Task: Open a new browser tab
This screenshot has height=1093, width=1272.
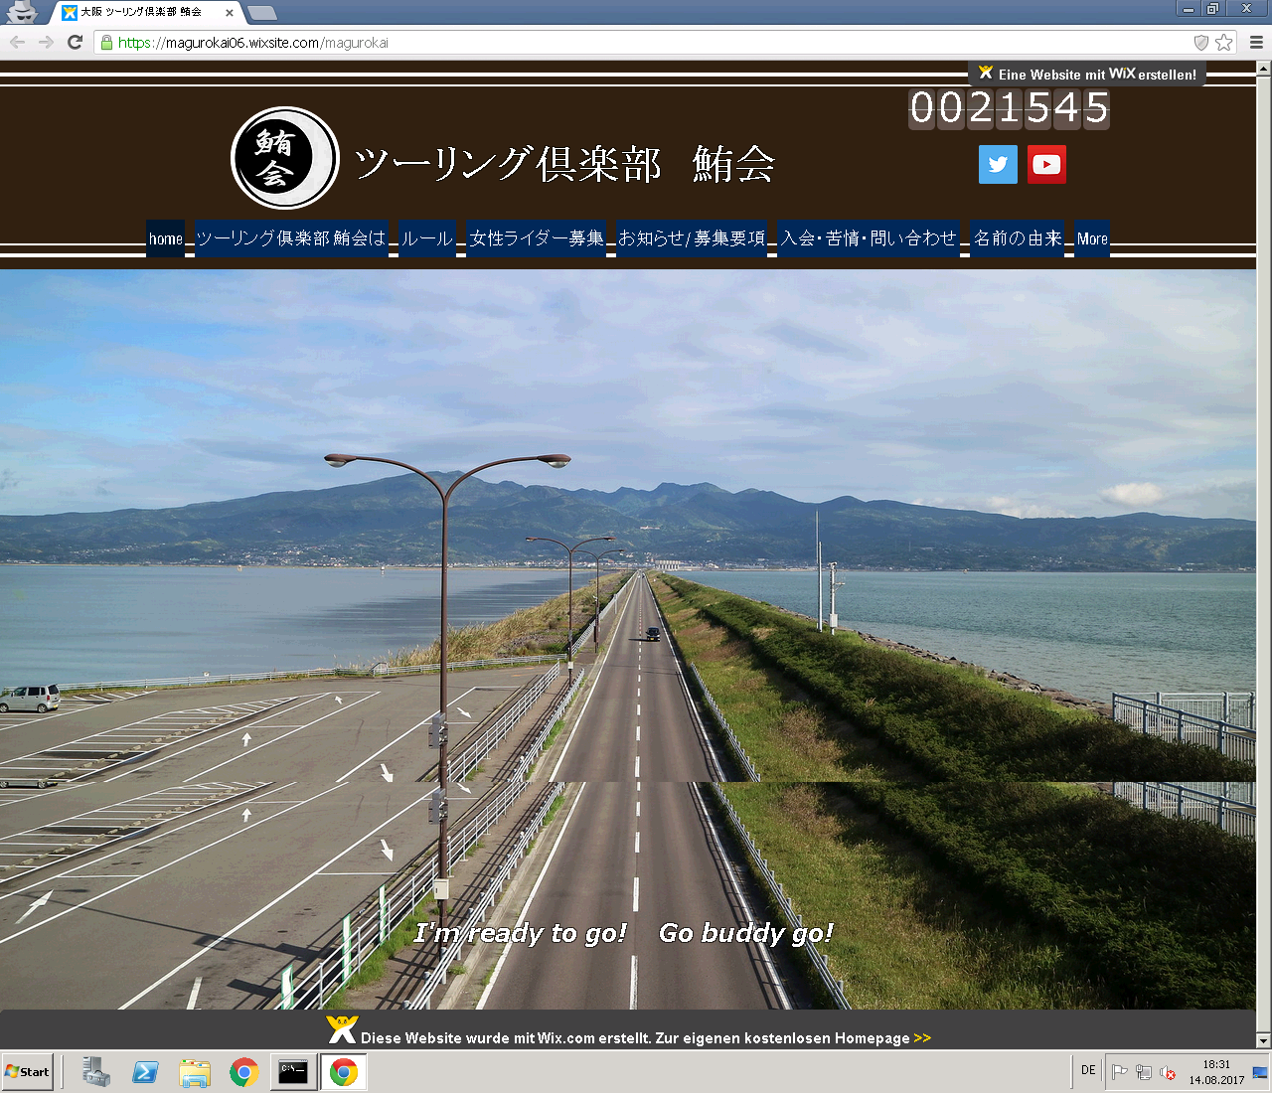Action: pos(261,13)
